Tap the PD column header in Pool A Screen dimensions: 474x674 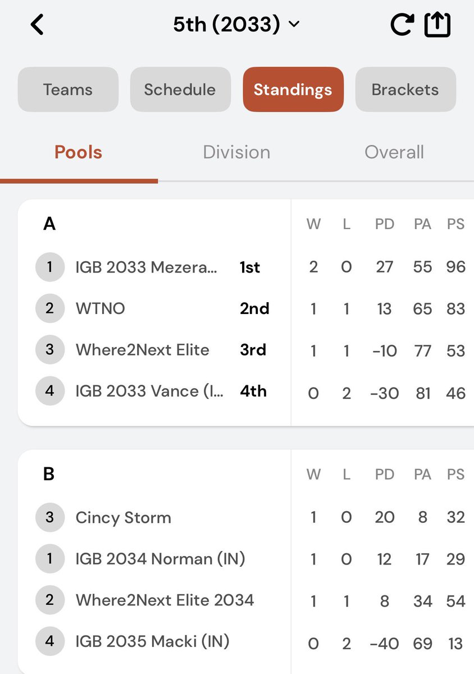point(385,224)
